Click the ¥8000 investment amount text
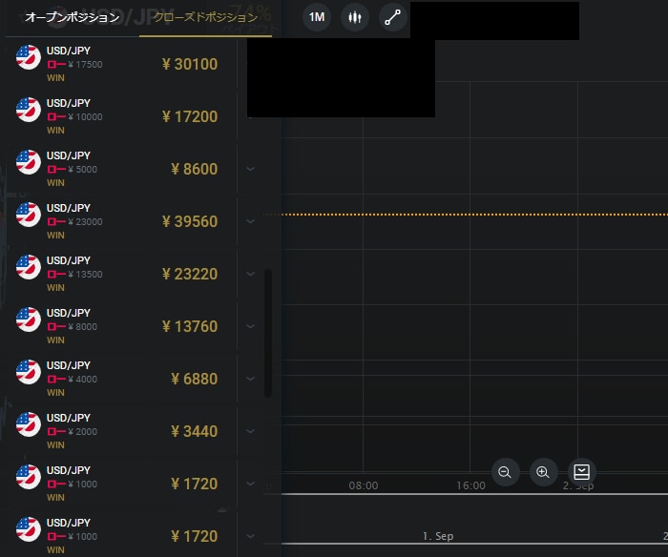 83,326
